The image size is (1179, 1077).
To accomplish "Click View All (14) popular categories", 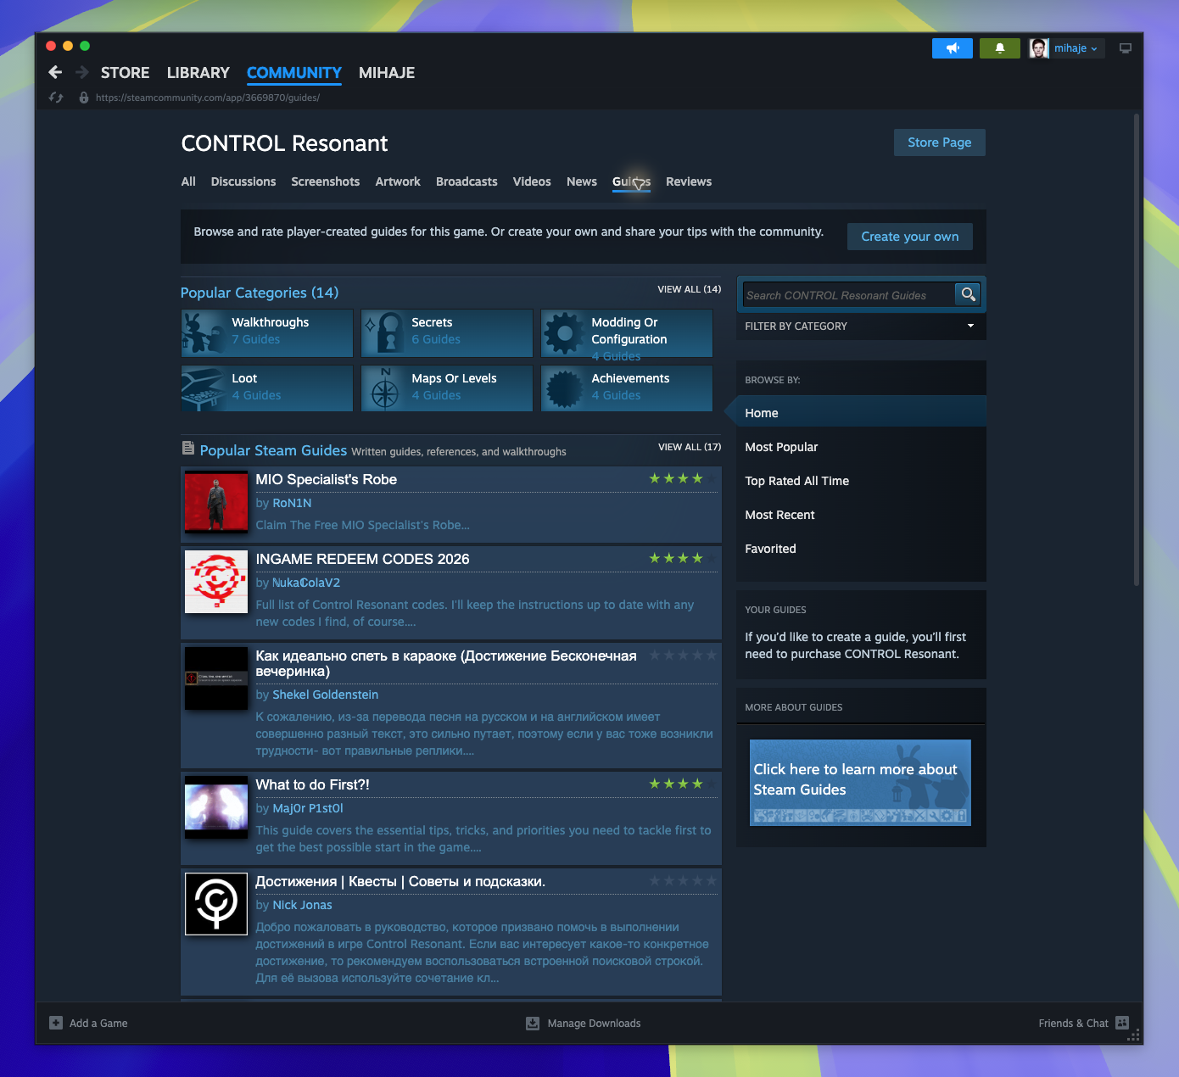I will 690,289.
